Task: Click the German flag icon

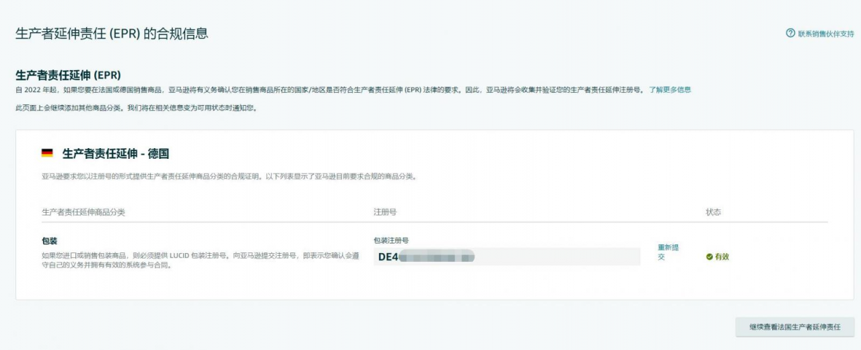Action: pos(47,153)
